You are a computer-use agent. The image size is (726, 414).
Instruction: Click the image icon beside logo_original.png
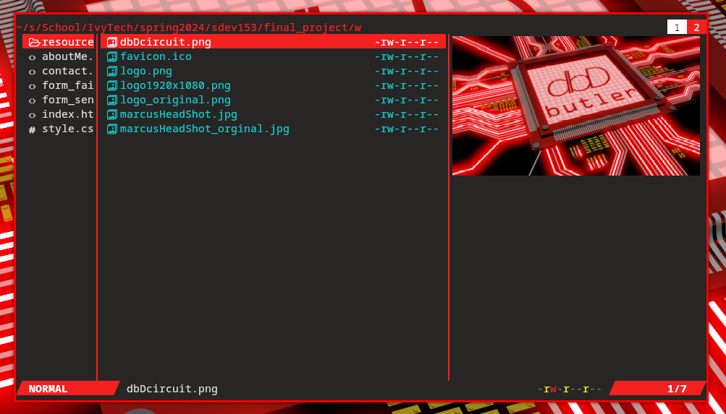(112, 100)
